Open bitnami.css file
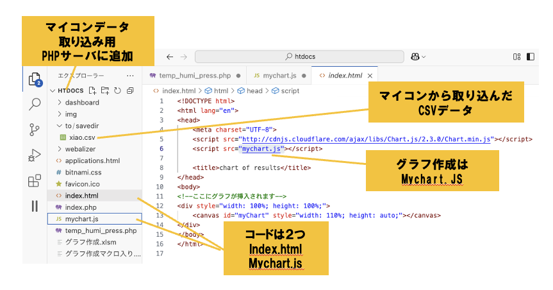Screen dimensions: 553x290 [x=83, y=173]
